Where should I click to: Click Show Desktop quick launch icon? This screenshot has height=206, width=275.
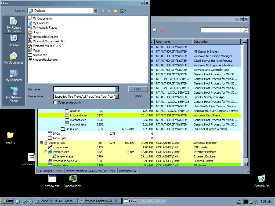tap(18, 201)
